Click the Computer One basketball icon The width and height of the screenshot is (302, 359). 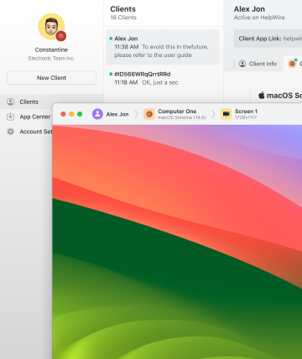pyautogui.click(x=149, y=114)
